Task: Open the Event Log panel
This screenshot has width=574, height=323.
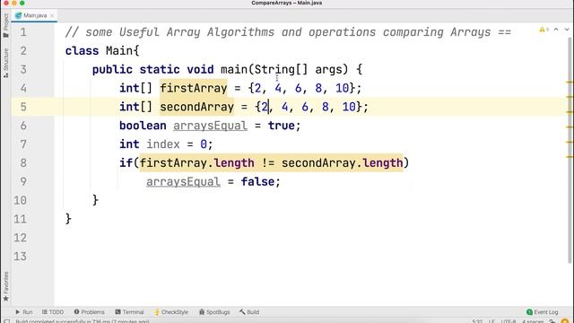Action: (542, 312)
